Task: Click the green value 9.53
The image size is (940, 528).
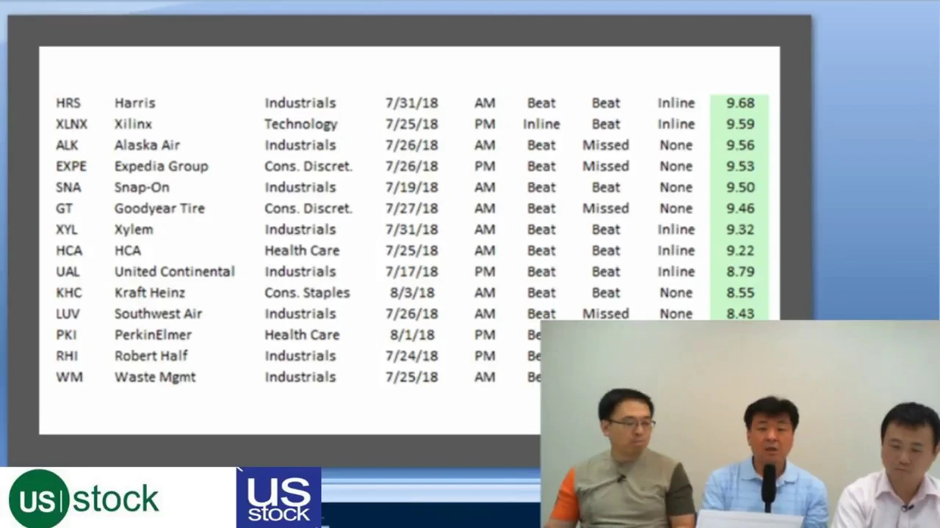Action: [x=740, y=166]
